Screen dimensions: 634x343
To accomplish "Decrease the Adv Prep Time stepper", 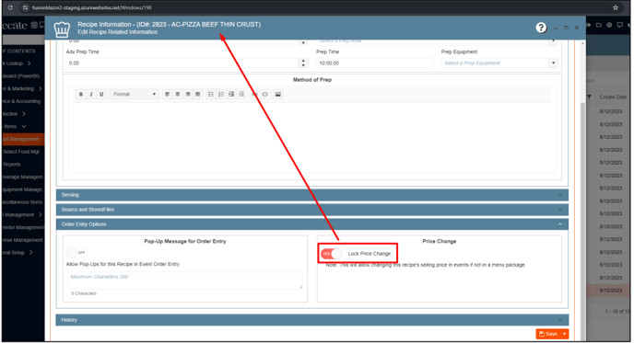I will coord(303,65).
